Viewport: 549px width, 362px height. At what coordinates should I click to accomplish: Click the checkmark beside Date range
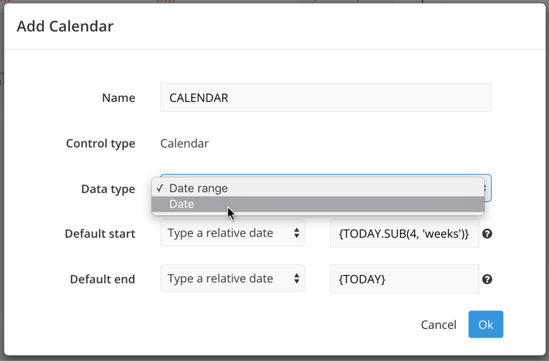click(x=160, y=188)
